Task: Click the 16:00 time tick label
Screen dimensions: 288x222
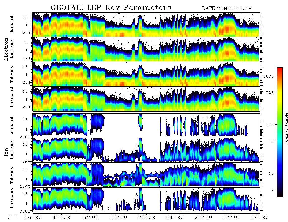Action: [33, 217]
